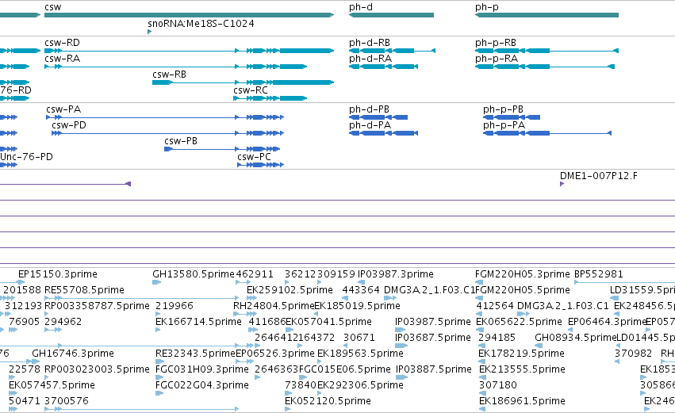
Task: Click EST EK259102.5prime
Action: (x=290, y=290)
